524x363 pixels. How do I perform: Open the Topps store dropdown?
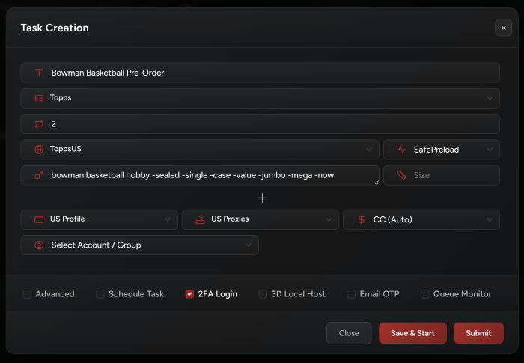[x=260, y=98]
